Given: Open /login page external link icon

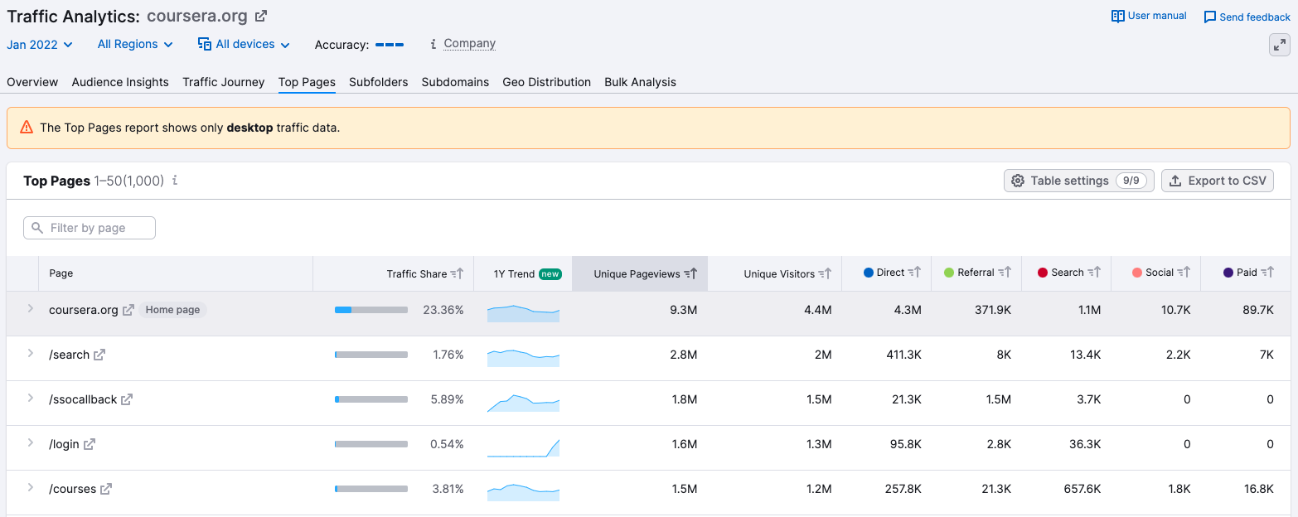Looking at the screenshot, I should point(90,444).
